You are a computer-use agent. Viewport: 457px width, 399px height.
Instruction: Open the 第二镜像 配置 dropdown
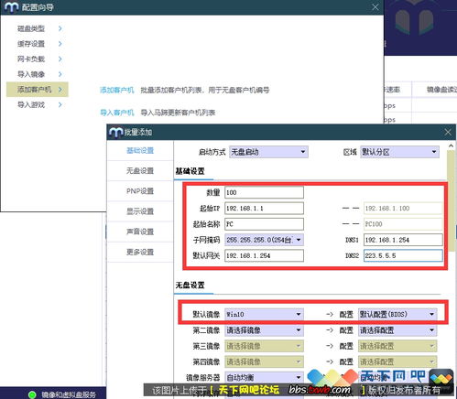397,330
